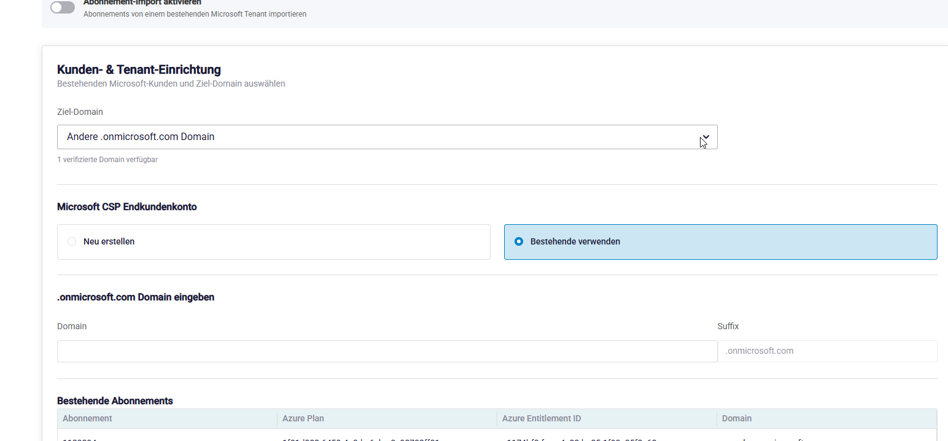This screenshot has height=441, width=948.
Task: Click the Microsoft CSP Endkundenkonto heading
Action: (x=127, y=207)
